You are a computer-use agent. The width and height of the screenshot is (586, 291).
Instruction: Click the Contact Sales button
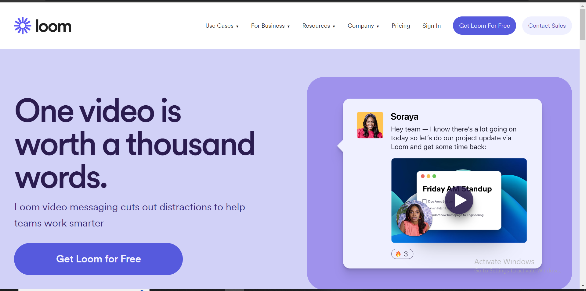547,26
